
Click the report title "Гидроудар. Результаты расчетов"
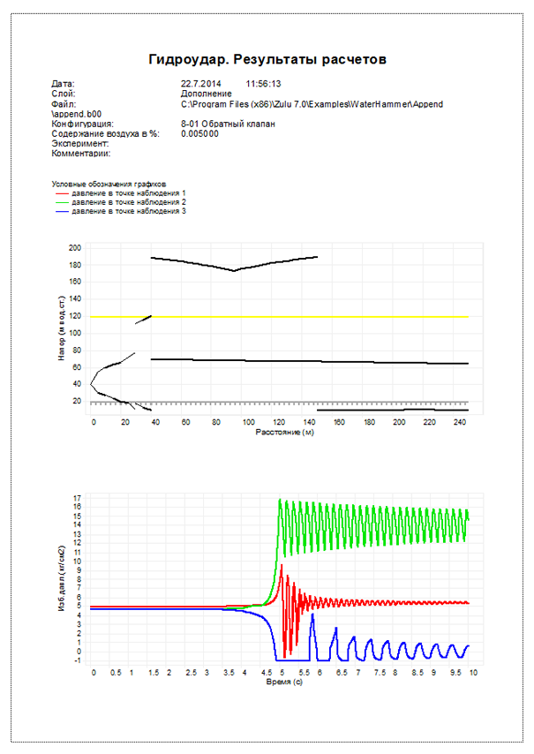pyautogui.click(x=267, y=59)
